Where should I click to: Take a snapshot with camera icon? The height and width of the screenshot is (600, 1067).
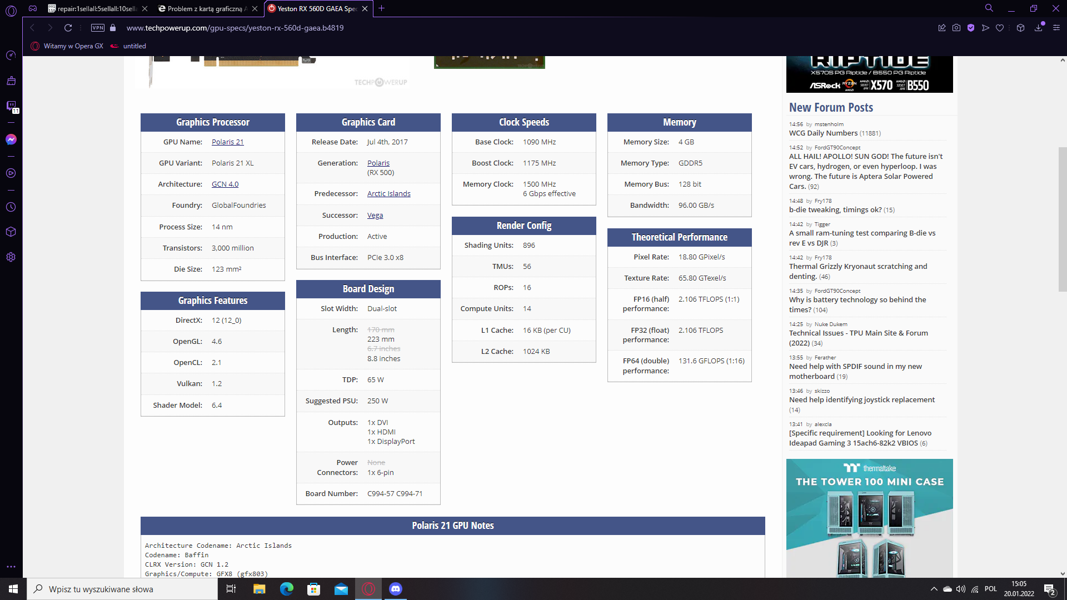tap(956, 28)
